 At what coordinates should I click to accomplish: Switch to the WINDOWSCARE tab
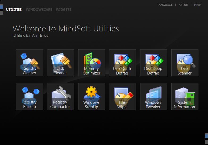click(39, 10)
